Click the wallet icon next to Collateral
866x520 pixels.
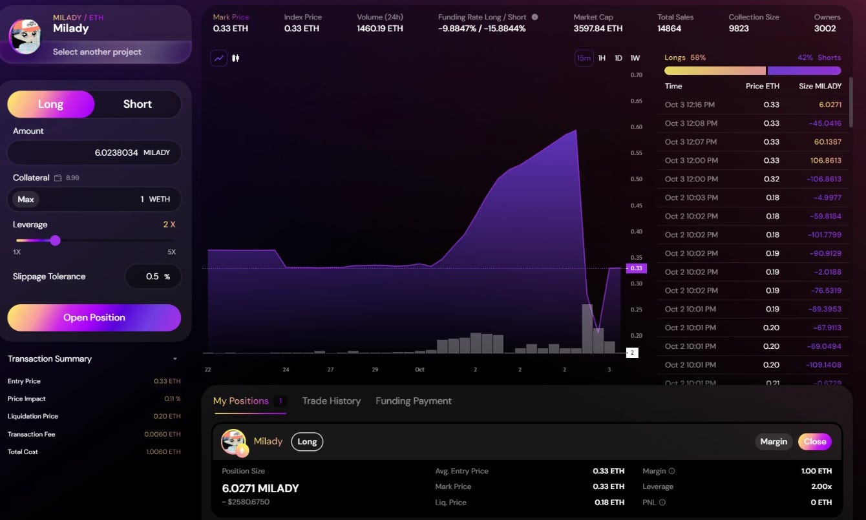(x=58, y=178)
